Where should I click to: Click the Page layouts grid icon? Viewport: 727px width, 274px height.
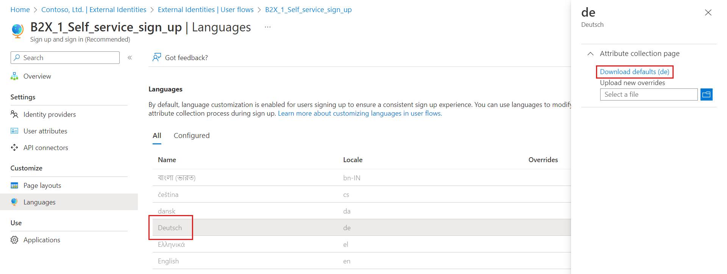click(x=14, y=186)
